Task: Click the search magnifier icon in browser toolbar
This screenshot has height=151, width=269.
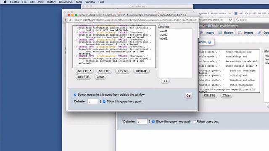Action: 237,20
